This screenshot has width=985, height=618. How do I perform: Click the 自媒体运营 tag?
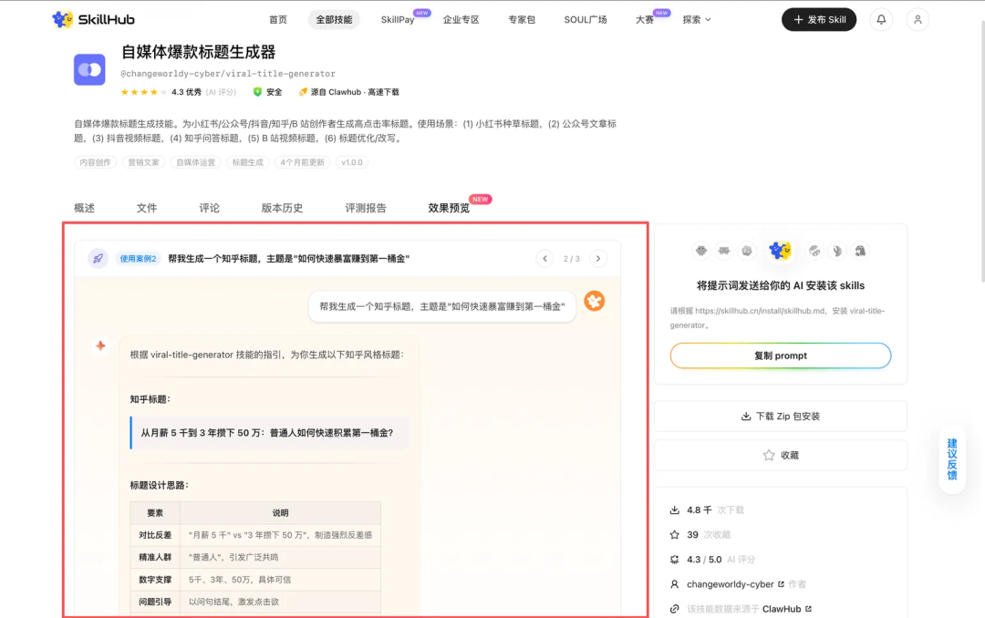coord(195,162)
